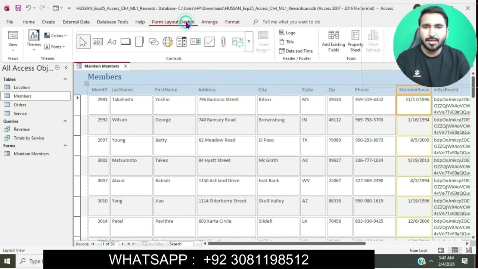
Task: Collapse the Queries group
Action: (65, 121)
